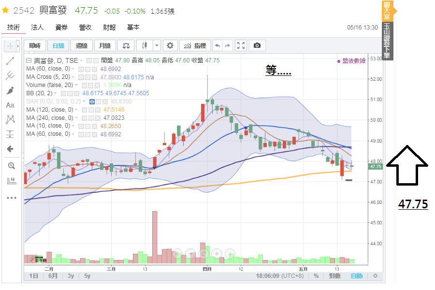The image size is (435, 290).
Task: Select the pitchfork drawing tool
Action: tap(10, 75)
